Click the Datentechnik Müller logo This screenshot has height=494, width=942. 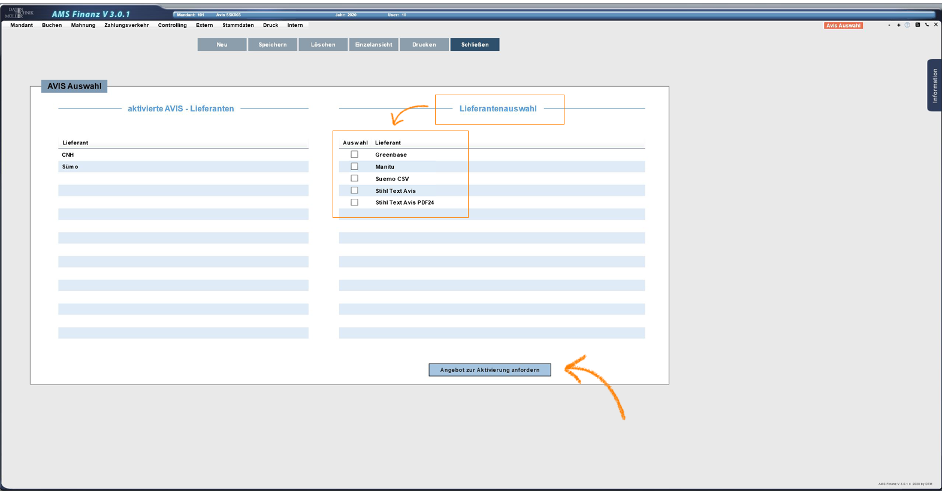[20, 13]
